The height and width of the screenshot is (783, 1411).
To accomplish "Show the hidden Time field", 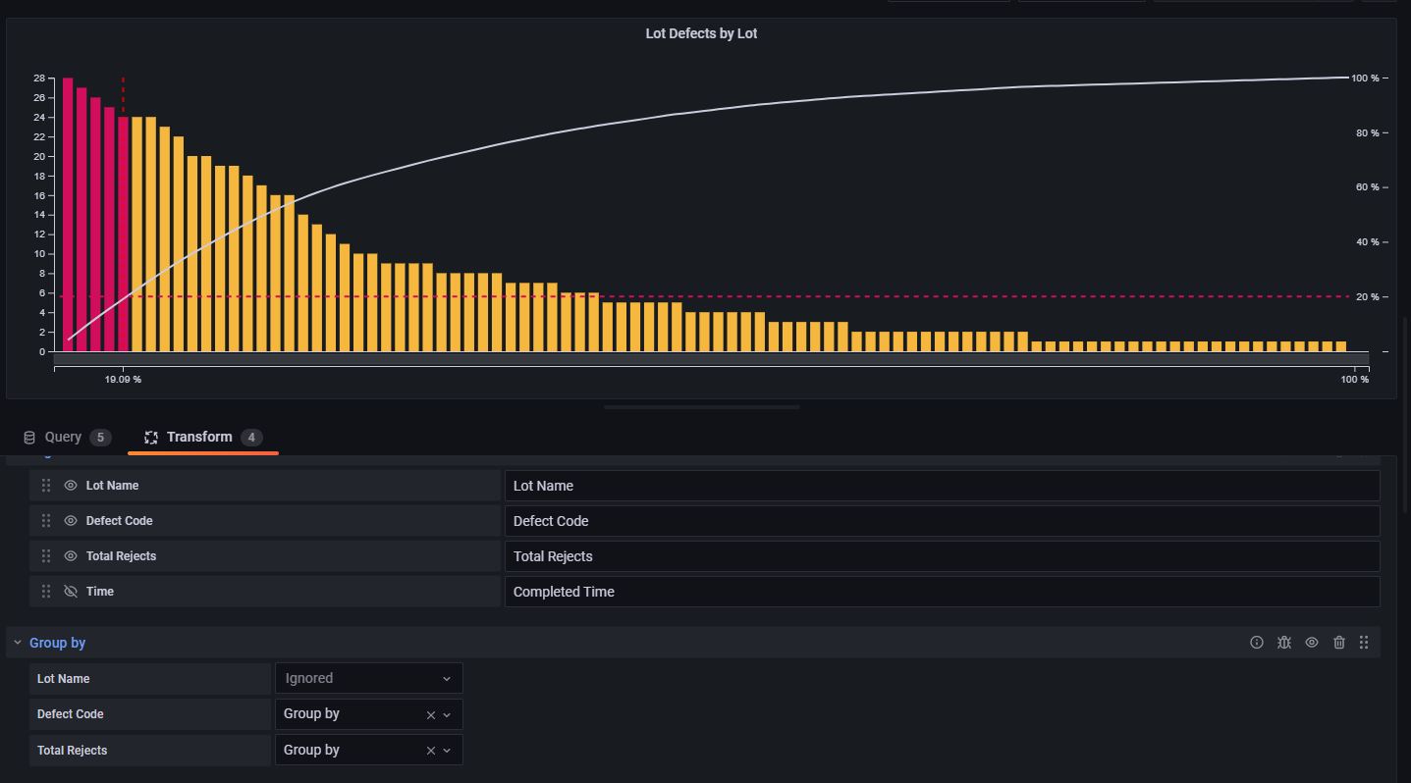I will point(71,591).
